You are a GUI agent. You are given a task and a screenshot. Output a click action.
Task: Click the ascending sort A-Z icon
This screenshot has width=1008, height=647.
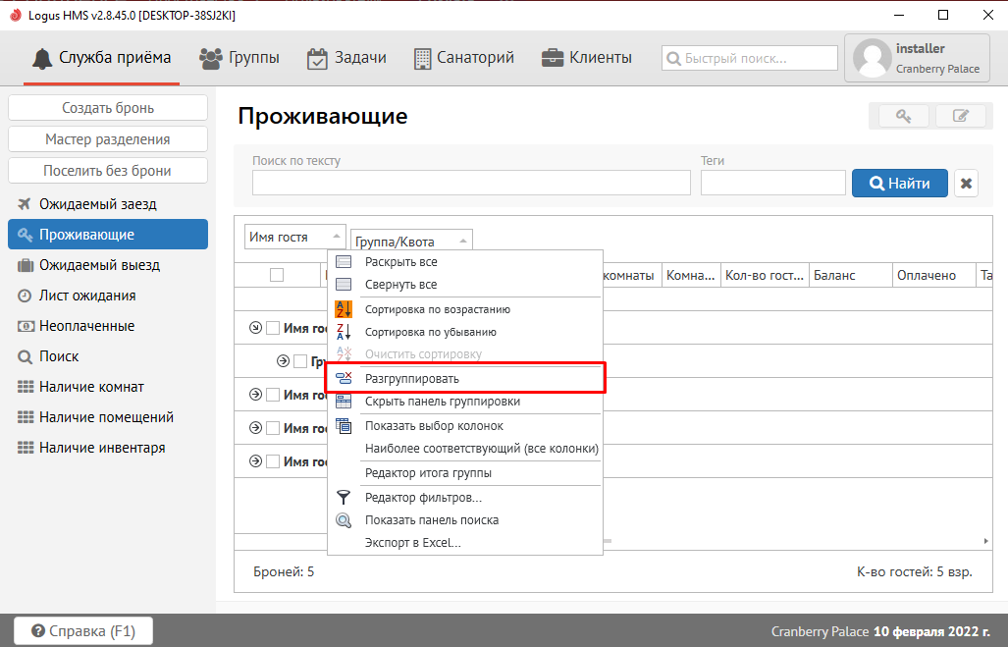[x=344, y=309]
